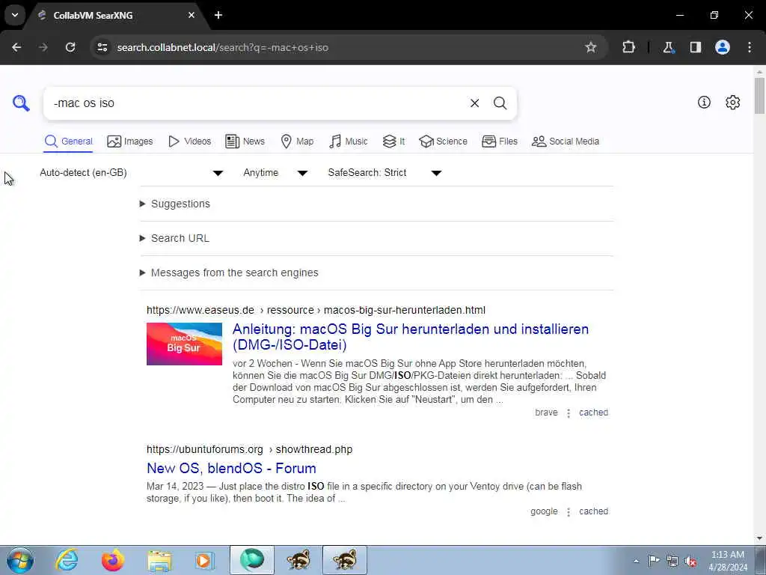Switch to Videos tab

click(x=189, y=142)
